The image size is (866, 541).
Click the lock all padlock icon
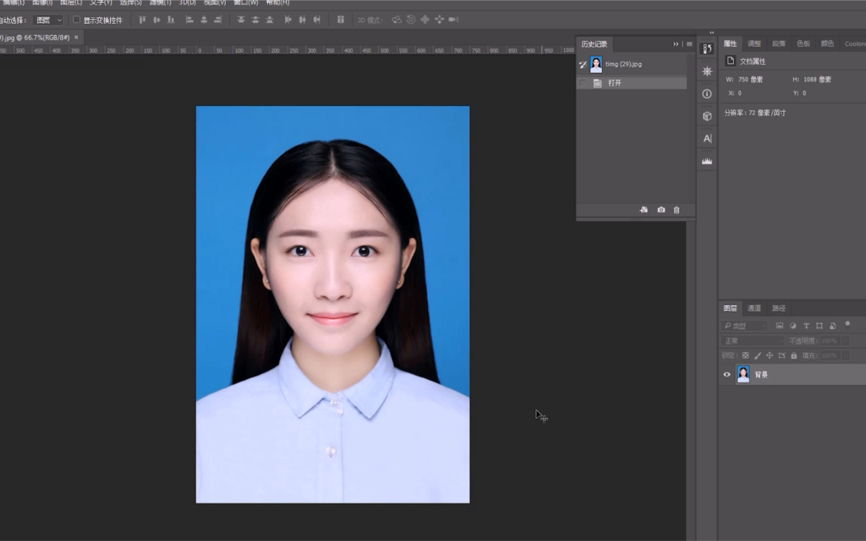pos(794,355)
